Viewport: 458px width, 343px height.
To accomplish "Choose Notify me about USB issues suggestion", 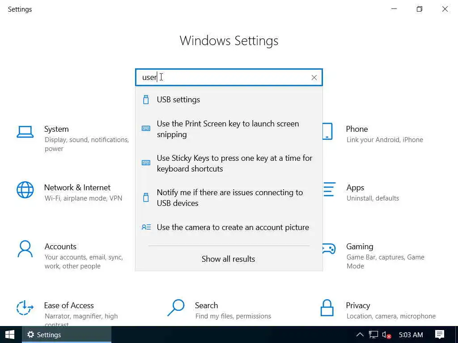I will [x=229, y=198].
